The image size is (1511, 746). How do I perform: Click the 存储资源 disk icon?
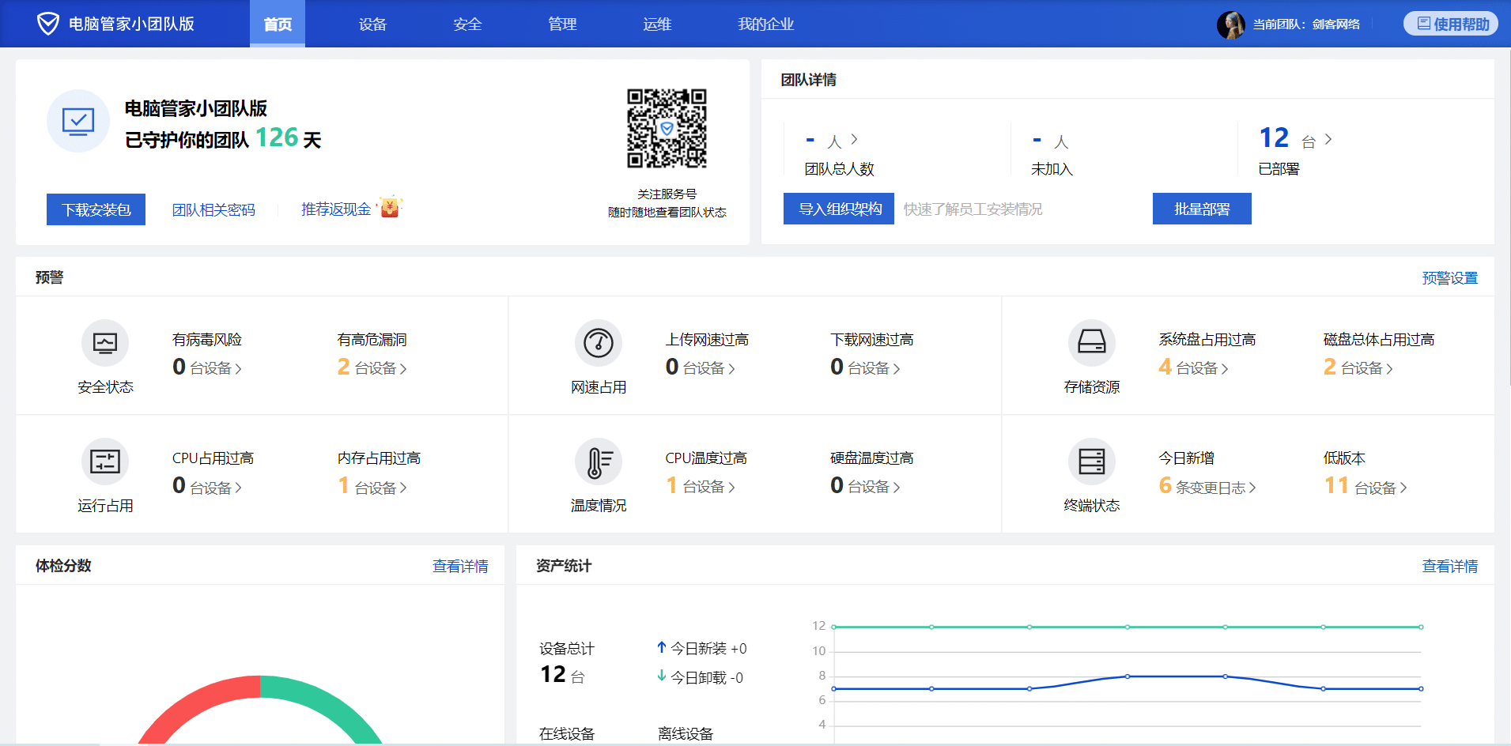click(1092, 343)
